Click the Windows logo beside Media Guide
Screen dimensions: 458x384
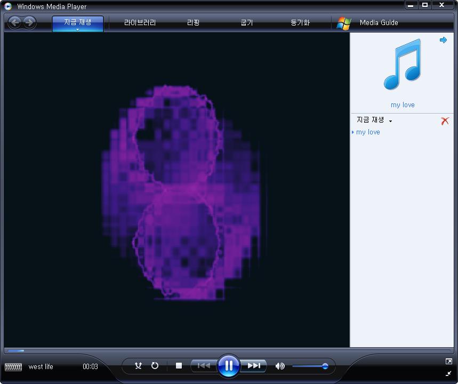pyautogui.click(x=343, y=23)
